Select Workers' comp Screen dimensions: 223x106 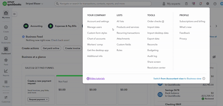pyautogui.click(x=95, y=44)
